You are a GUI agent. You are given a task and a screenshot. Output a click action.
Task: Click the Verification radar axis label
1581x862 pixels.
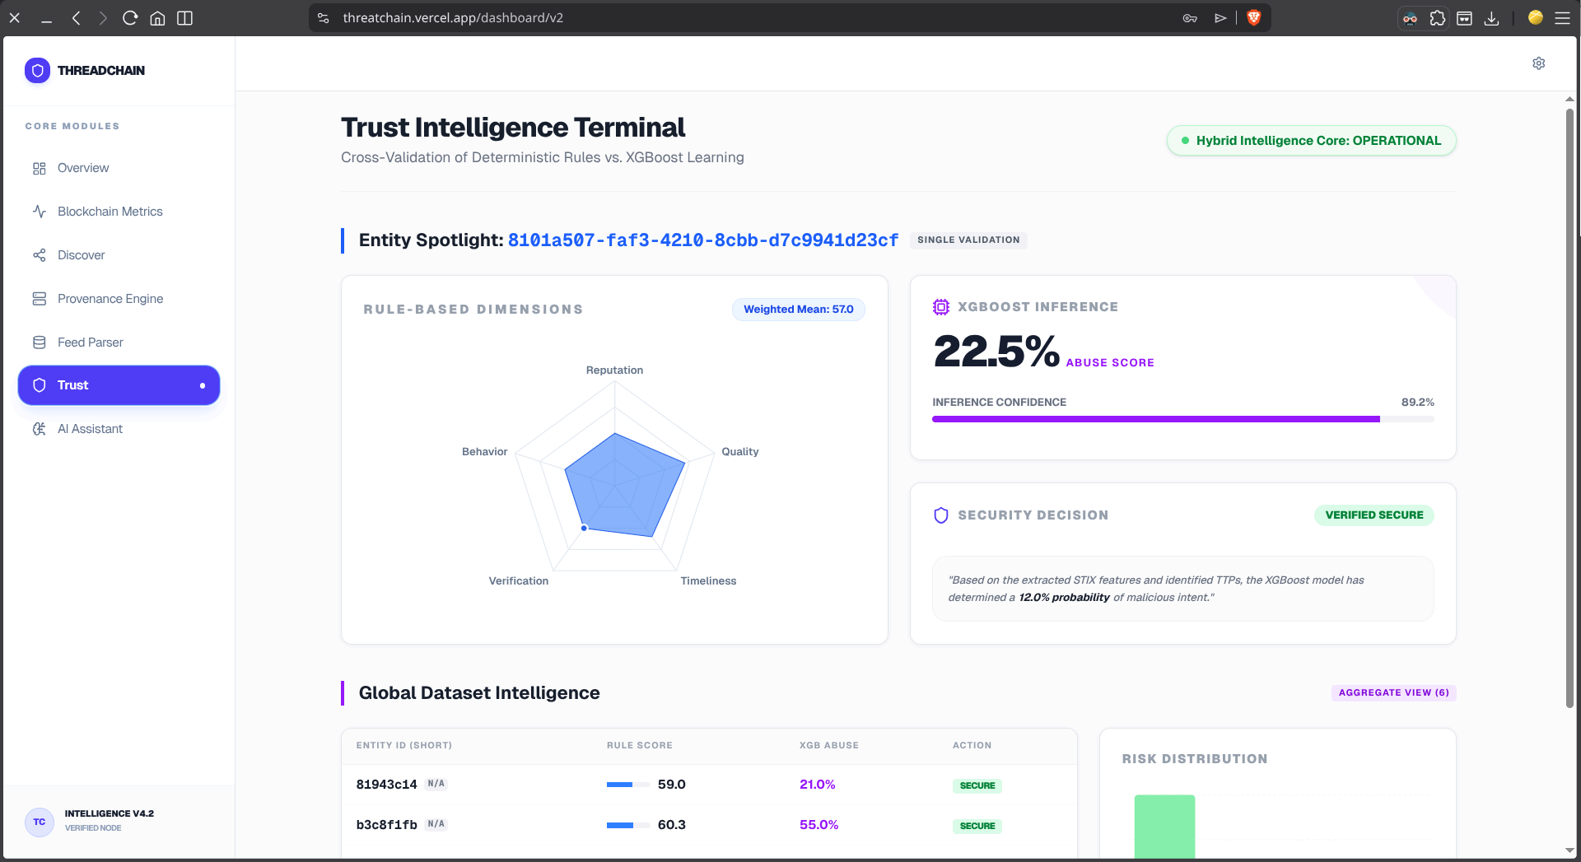click(x=519, y=581)
